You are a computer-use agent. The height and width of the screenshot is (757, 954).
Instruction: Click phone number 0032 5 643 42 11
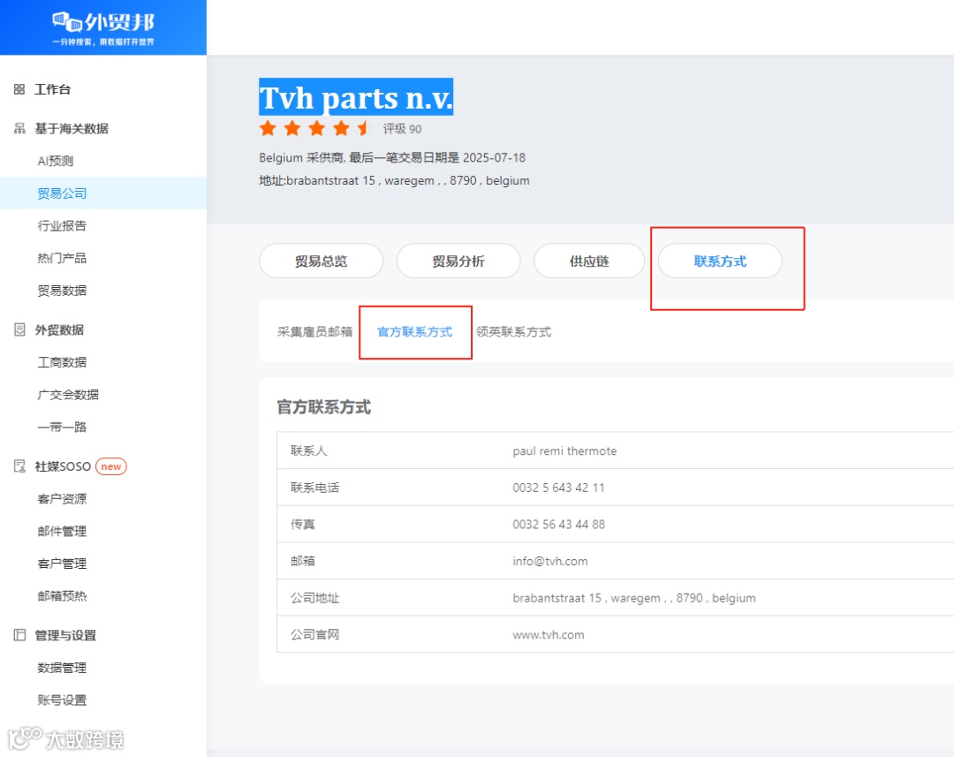[558, 488]
